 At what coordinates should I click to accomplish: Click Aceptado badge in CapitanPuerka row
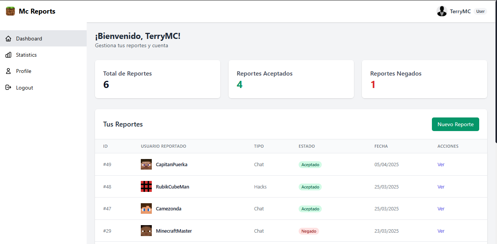pos(310,165)
